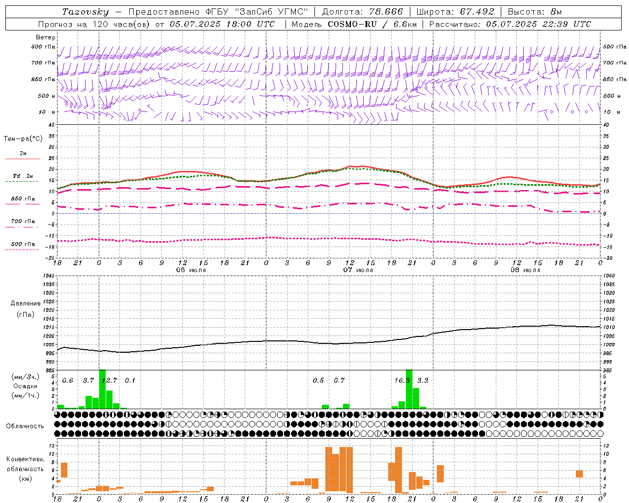629x503 pixels.
Task: Click precipitation value '12.7'
Action: 109,381
